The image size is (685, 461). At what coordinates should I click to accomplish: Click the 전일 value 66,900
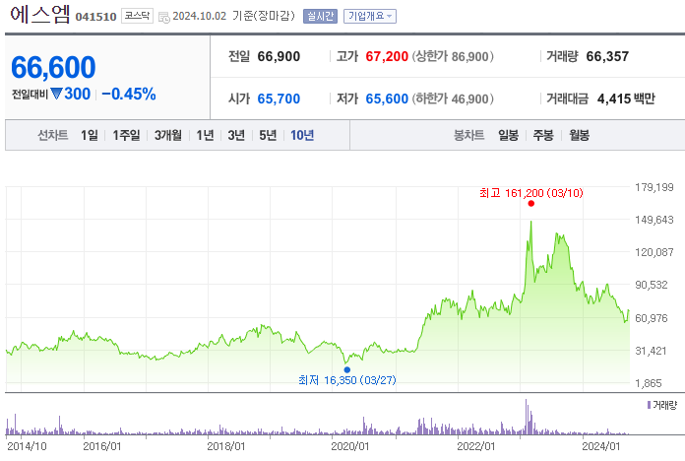click(279, 56)
